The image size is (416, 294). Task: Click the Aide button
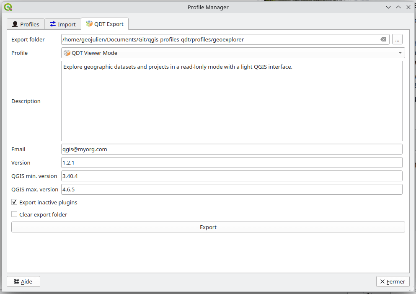click(x=23, y=281)
